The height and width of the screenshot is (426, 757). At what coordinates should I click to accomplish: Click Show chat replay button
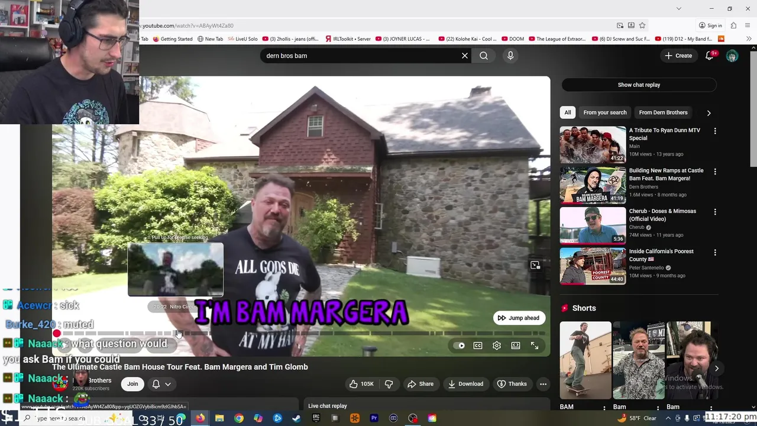pos(639,85)
